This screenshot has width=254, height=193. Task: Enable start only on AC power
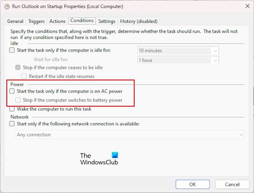point(12,91)
